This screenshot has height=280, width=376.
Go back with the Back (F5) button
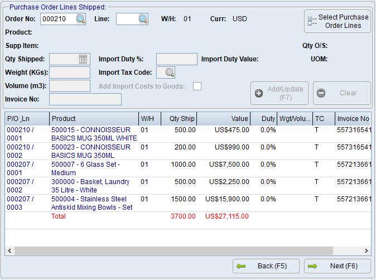click(x=266, y=266)
